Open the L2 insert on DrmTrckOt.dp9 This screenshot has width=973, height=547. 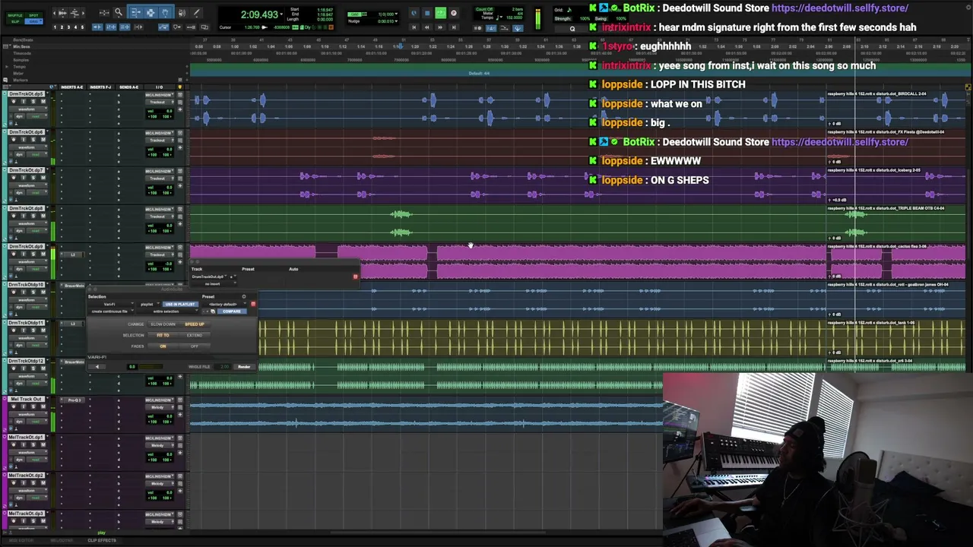coord(74,255)
